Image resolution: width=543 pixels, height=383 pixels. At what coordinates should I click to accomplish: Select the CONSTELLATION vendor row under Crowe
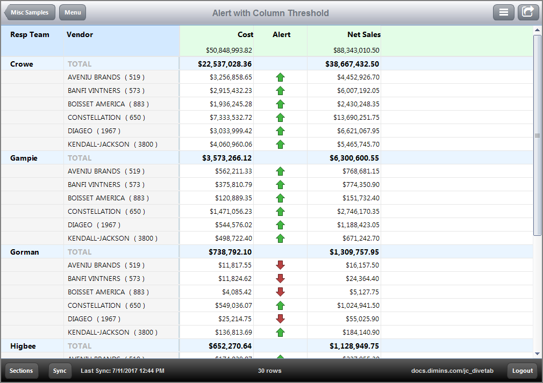(x=119, y=117)
